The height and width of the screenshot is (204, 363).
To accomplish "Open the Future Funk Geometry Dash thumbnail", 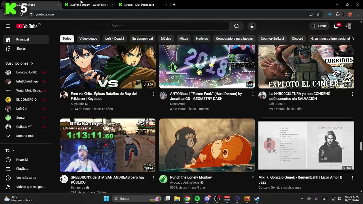I will point(207,67).
